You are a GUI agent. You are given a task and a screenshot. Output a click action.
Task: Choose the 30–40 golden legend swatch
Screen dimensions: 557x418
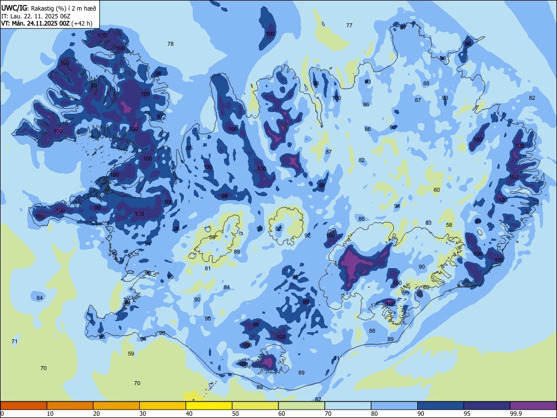tap(163, 406)
